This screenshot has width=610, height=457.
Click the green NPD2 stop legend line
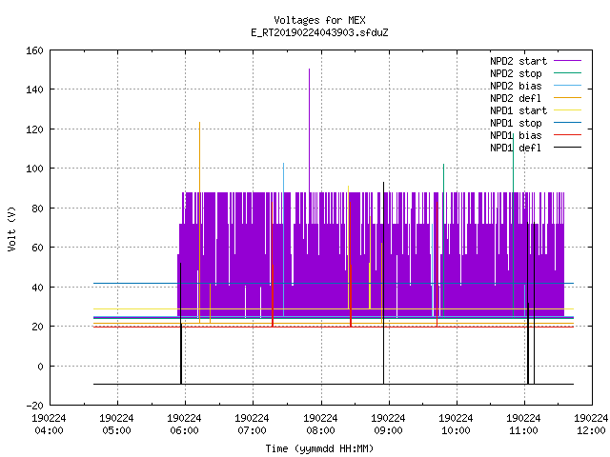click(567, 73)
